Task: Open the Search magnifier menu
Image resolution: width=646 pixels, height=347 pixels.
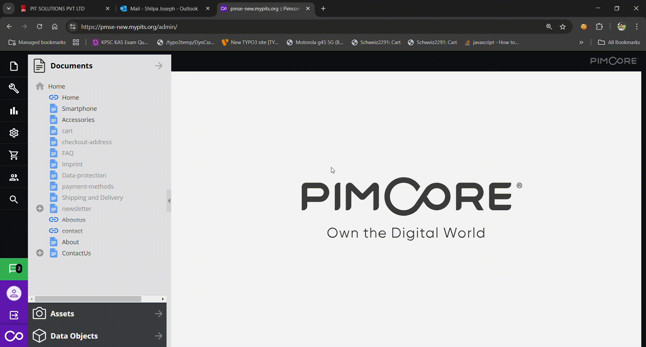Action: [x=14, y=199]
